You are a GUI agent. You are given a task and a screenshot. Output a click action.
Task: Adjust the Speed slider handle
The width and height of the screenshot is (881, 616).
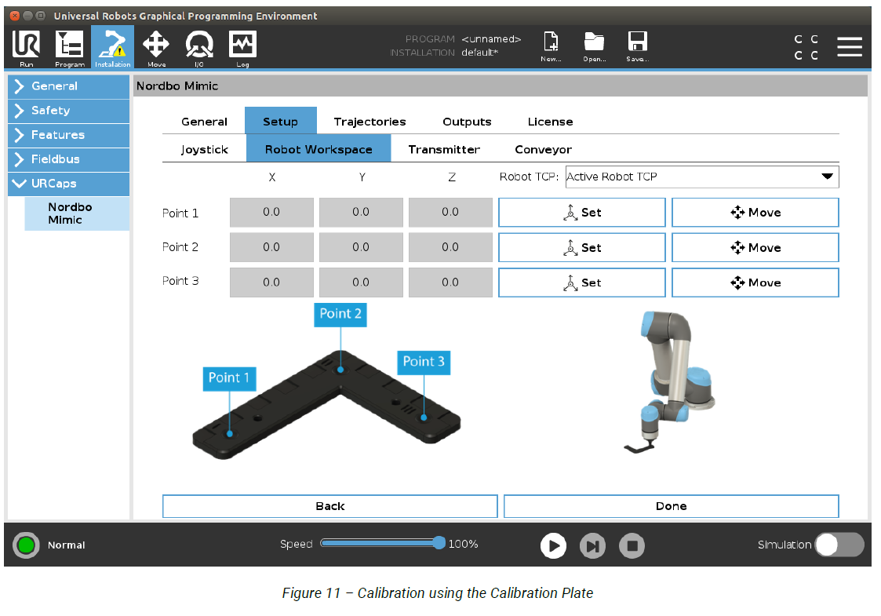(x=439, y=543)
